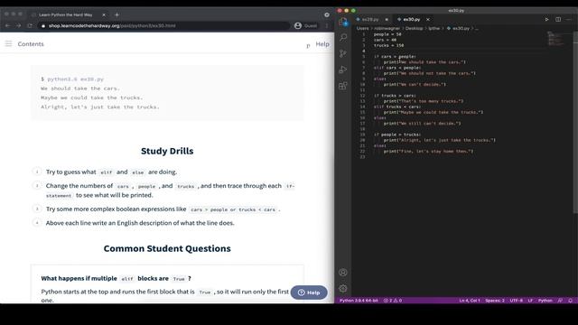Open the Contents hamburger menu icon
Screen dimensions: 578x325
point(8,43)
